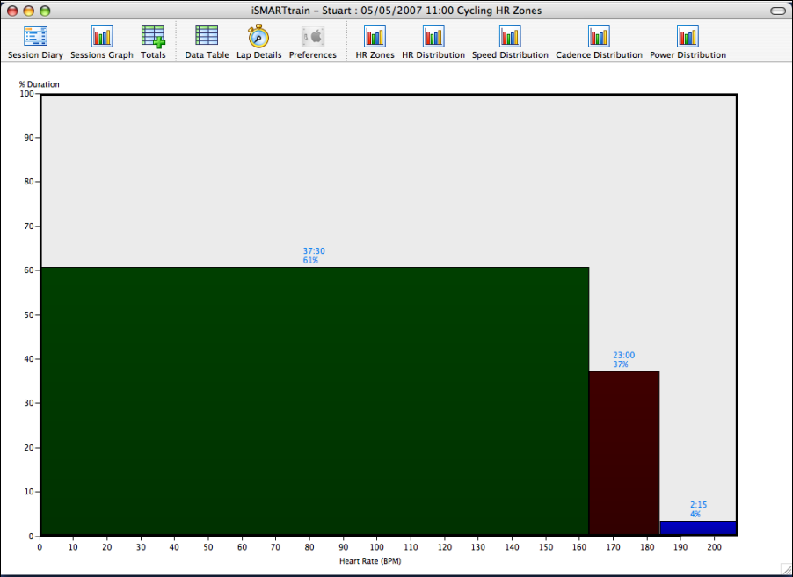
Task: Click the Totals toolbar icon
Action: pyautogui.click(x=153, y=36)
